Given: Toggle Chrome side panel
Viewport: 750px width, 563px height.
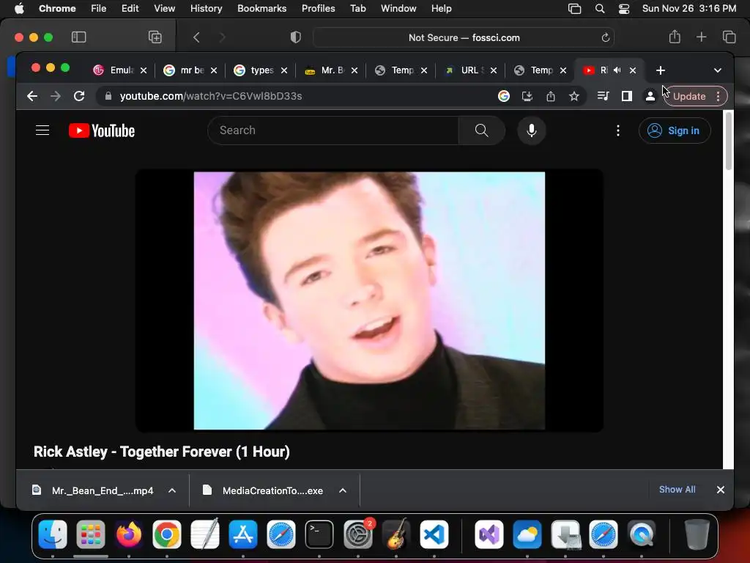Looking at the screenshot, I should pyautogui.click(x=627, y=96).
